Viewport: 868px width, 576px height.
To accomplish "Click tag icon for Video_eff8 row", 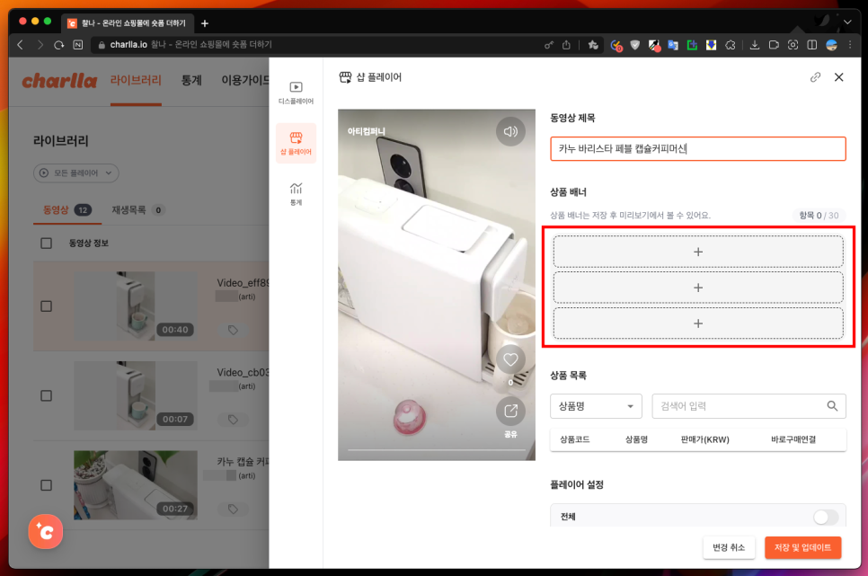I will click(233, 330).
